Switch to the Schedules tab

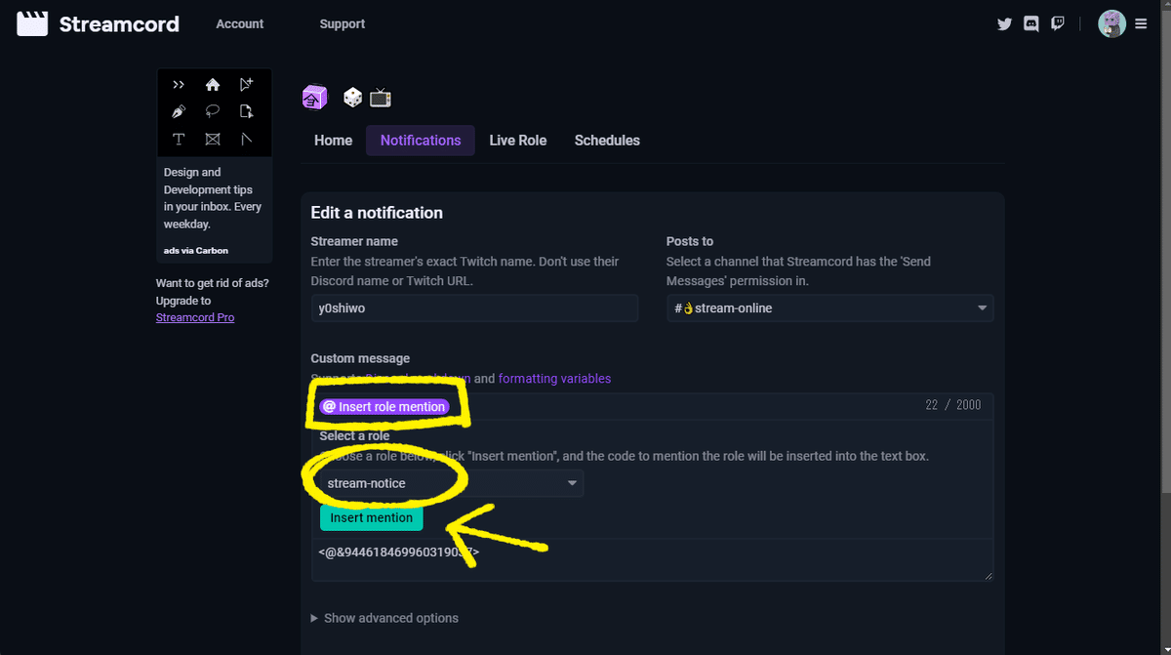pos(607,140)
